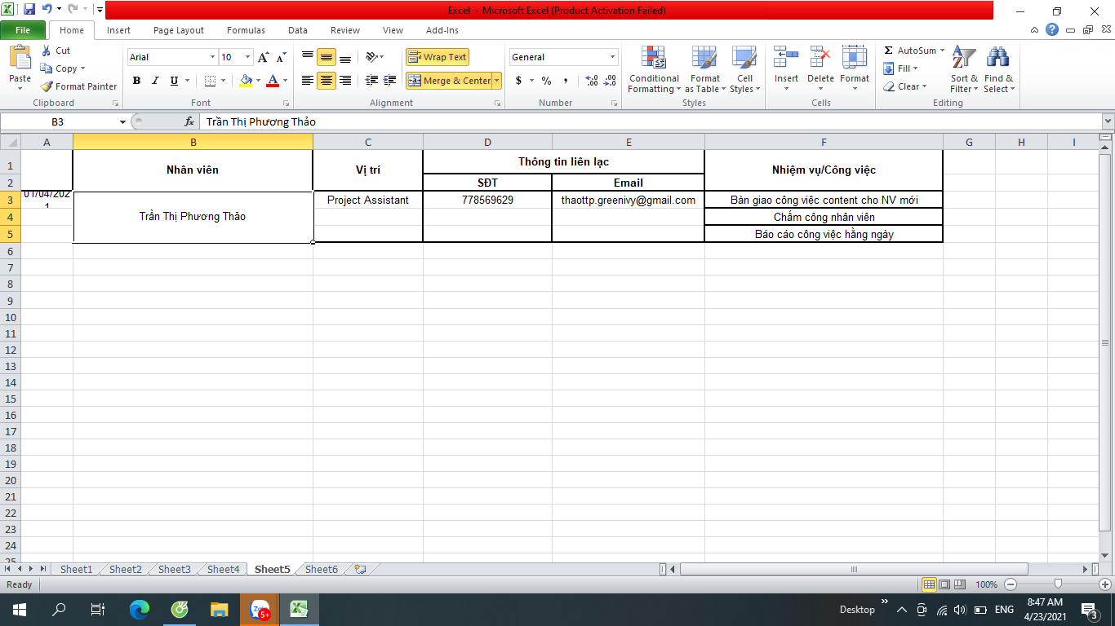
Task: Open the font size dropdown
Action: click(x=248, y=57)
